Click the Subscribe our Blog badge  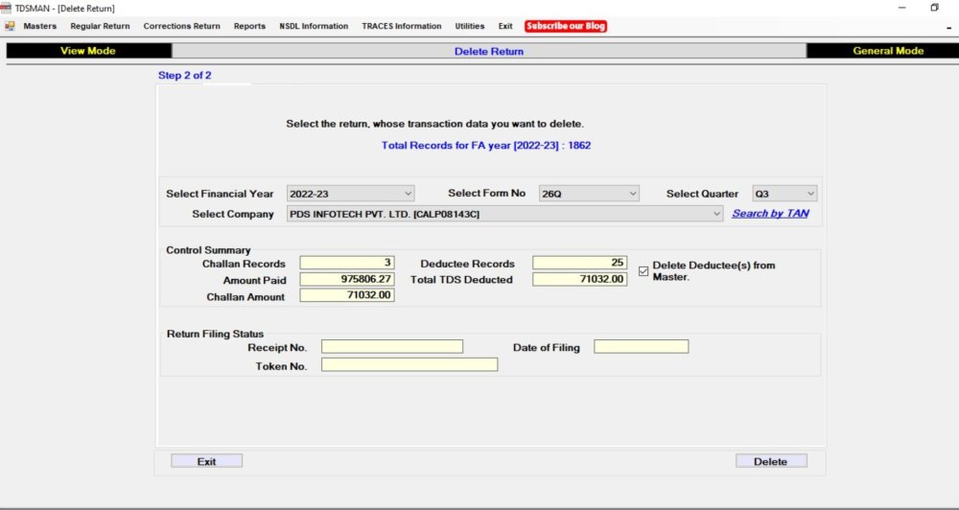click(x=566, y=26)
